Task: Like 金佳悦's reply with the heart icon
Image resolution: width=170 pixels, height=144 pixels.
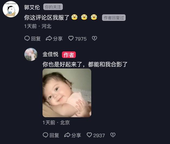Action: (x=89, y=135)
